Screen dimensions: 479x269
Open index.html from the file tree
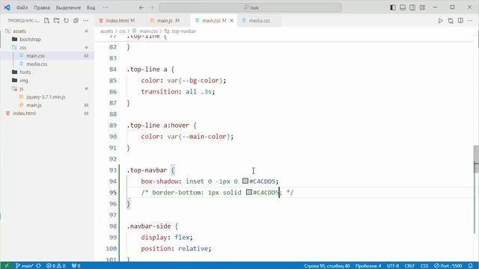pyautogui.click(x=24, y=113)
